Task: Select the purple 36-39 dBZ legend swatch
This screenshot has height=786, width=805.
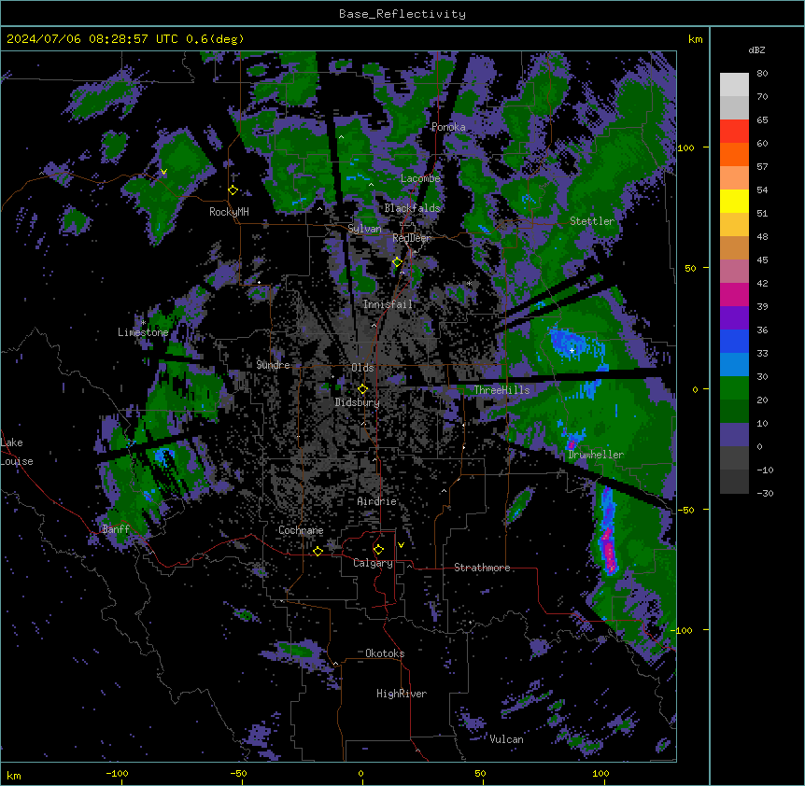Action: [734, 318]
